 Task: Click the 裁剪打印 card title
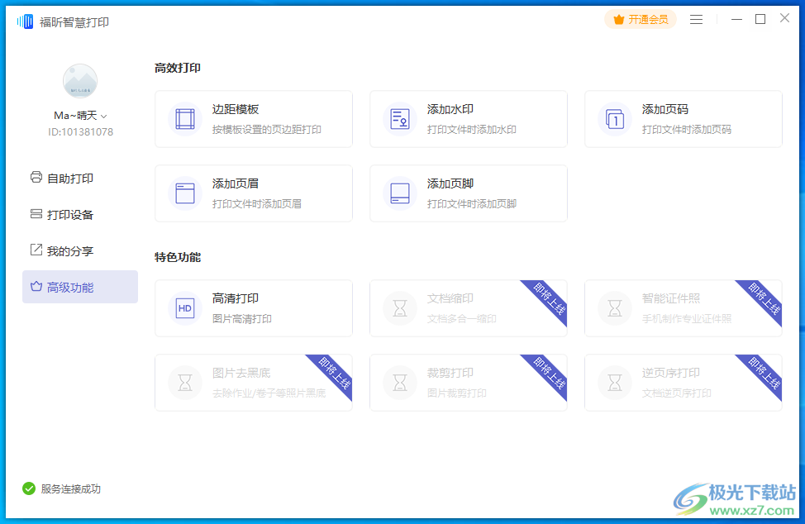450,373
